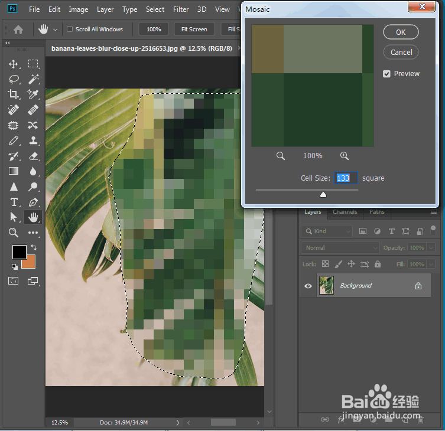This screenshot has width=445, height=431.
Task: Collapse the toolbox with double arrows
Action: pos(8,43)
